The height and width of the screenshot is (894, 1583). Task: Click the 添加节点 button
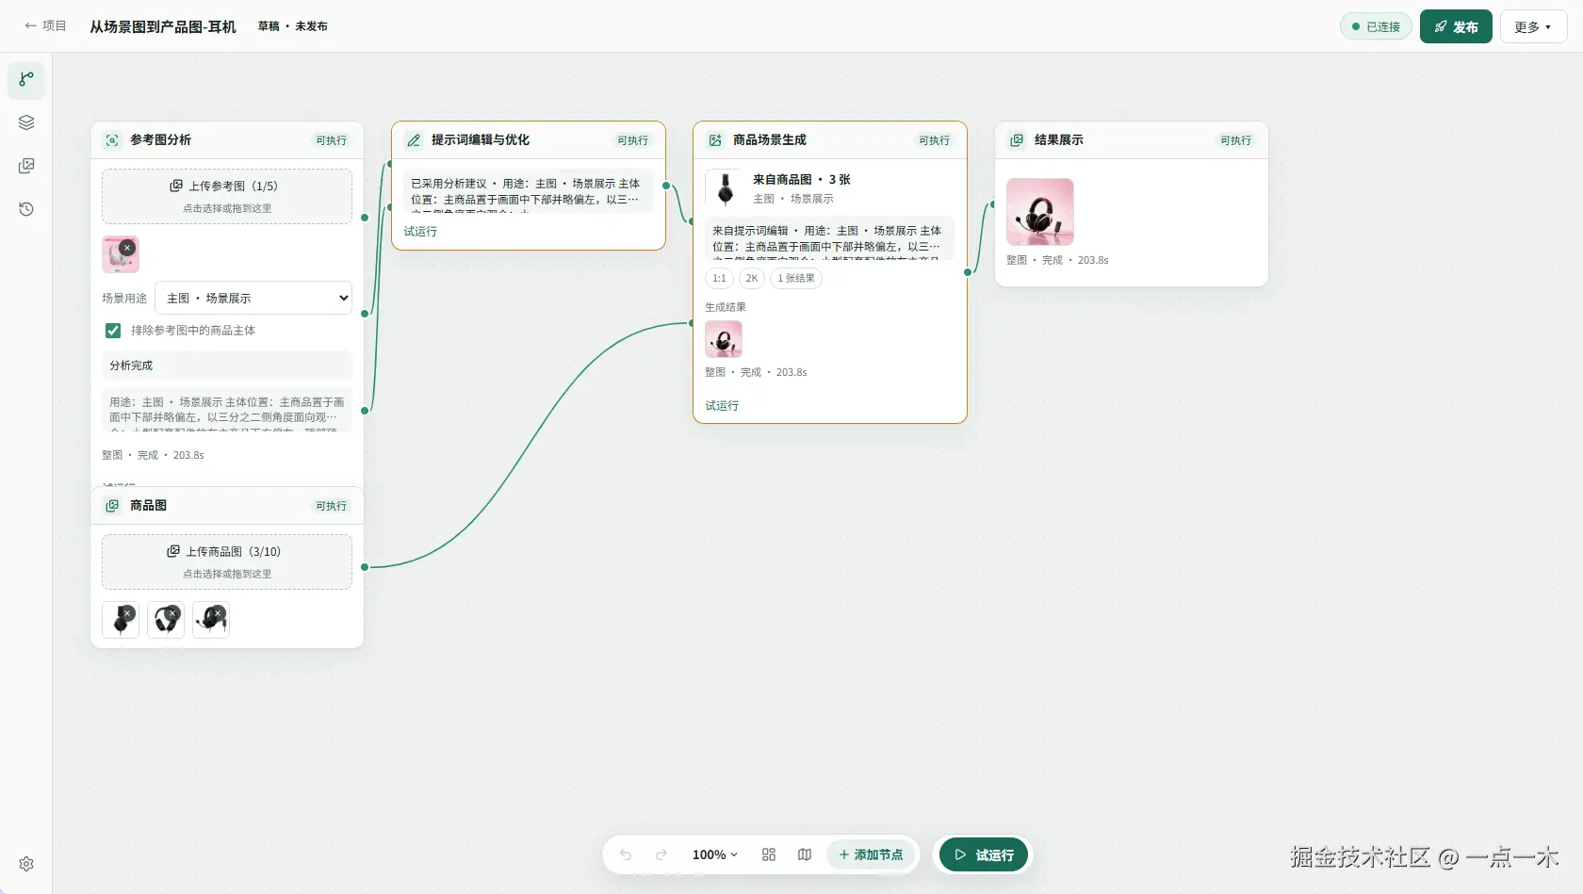coord(872,854)
